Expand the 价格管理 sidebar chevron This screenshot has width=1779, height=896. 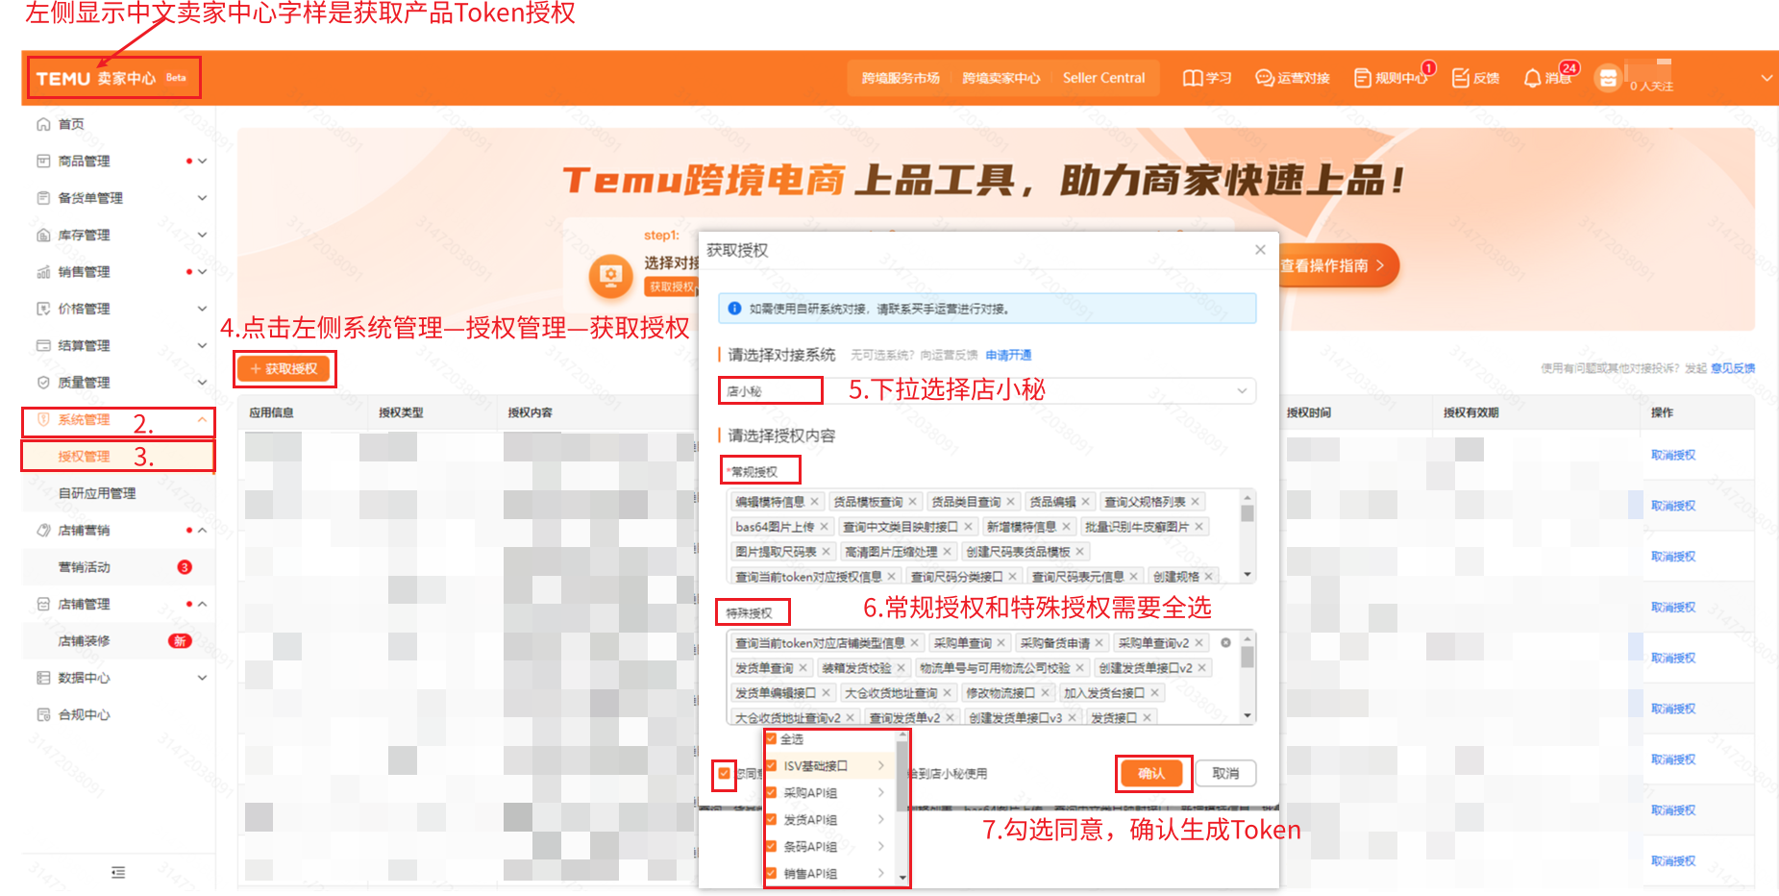pyautogui.click(x=202, y=309)
